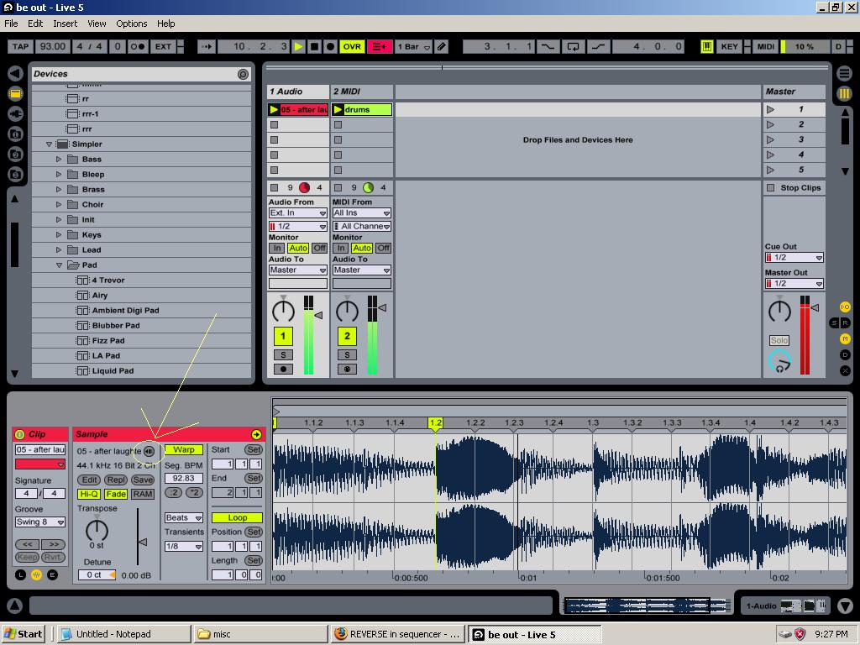Collapse the Simpler device folder

pyautogui.click(x=49, y=144)
